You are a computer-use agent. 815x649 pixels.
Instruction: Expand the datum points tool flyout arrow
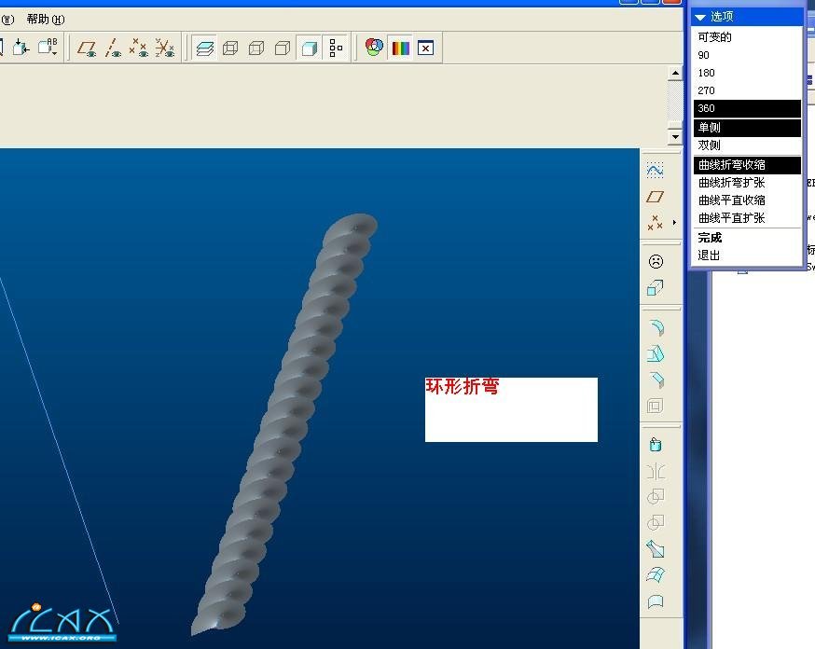click(674, 223)
